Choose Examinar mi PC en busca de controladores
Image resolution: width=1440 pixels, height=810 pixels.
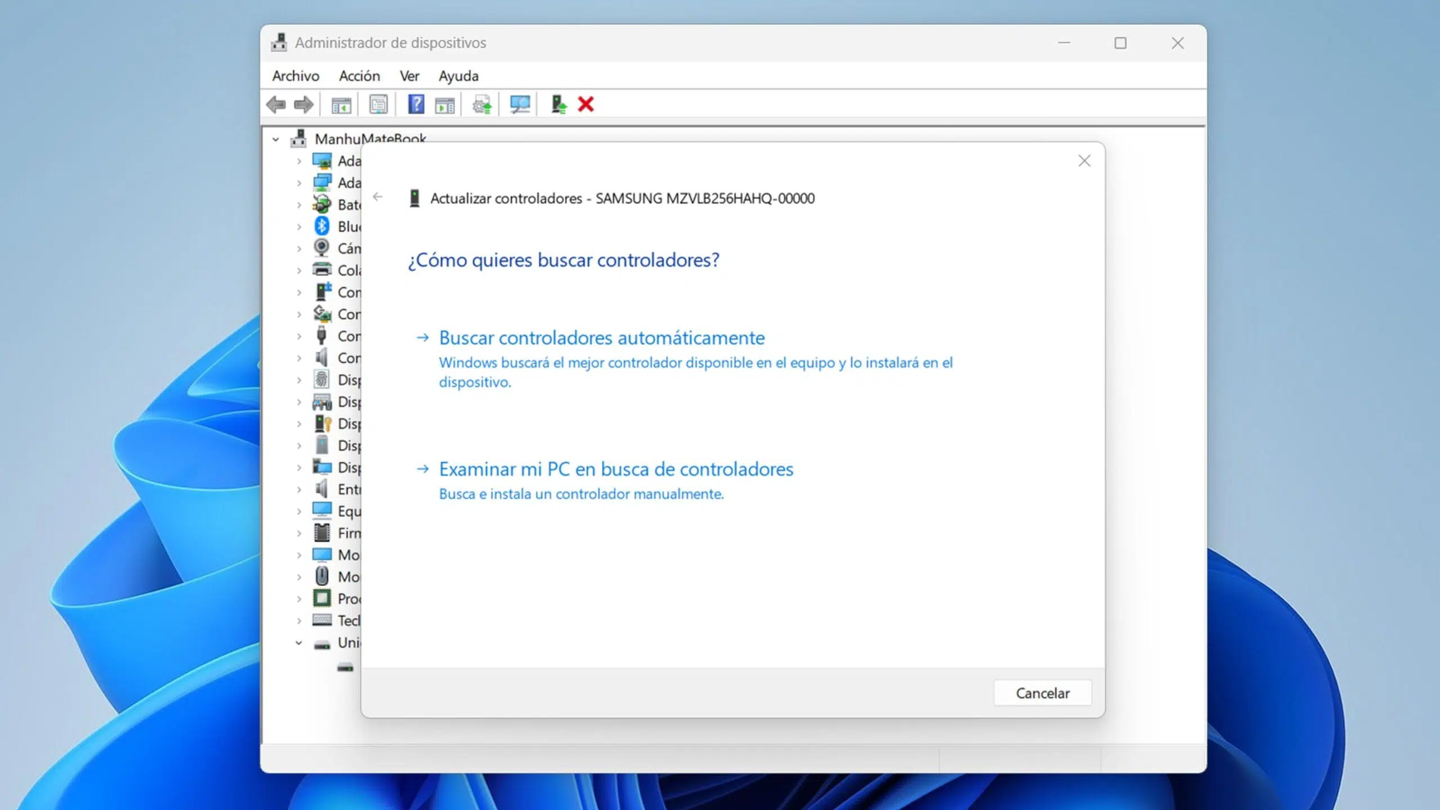coord(616,469)
